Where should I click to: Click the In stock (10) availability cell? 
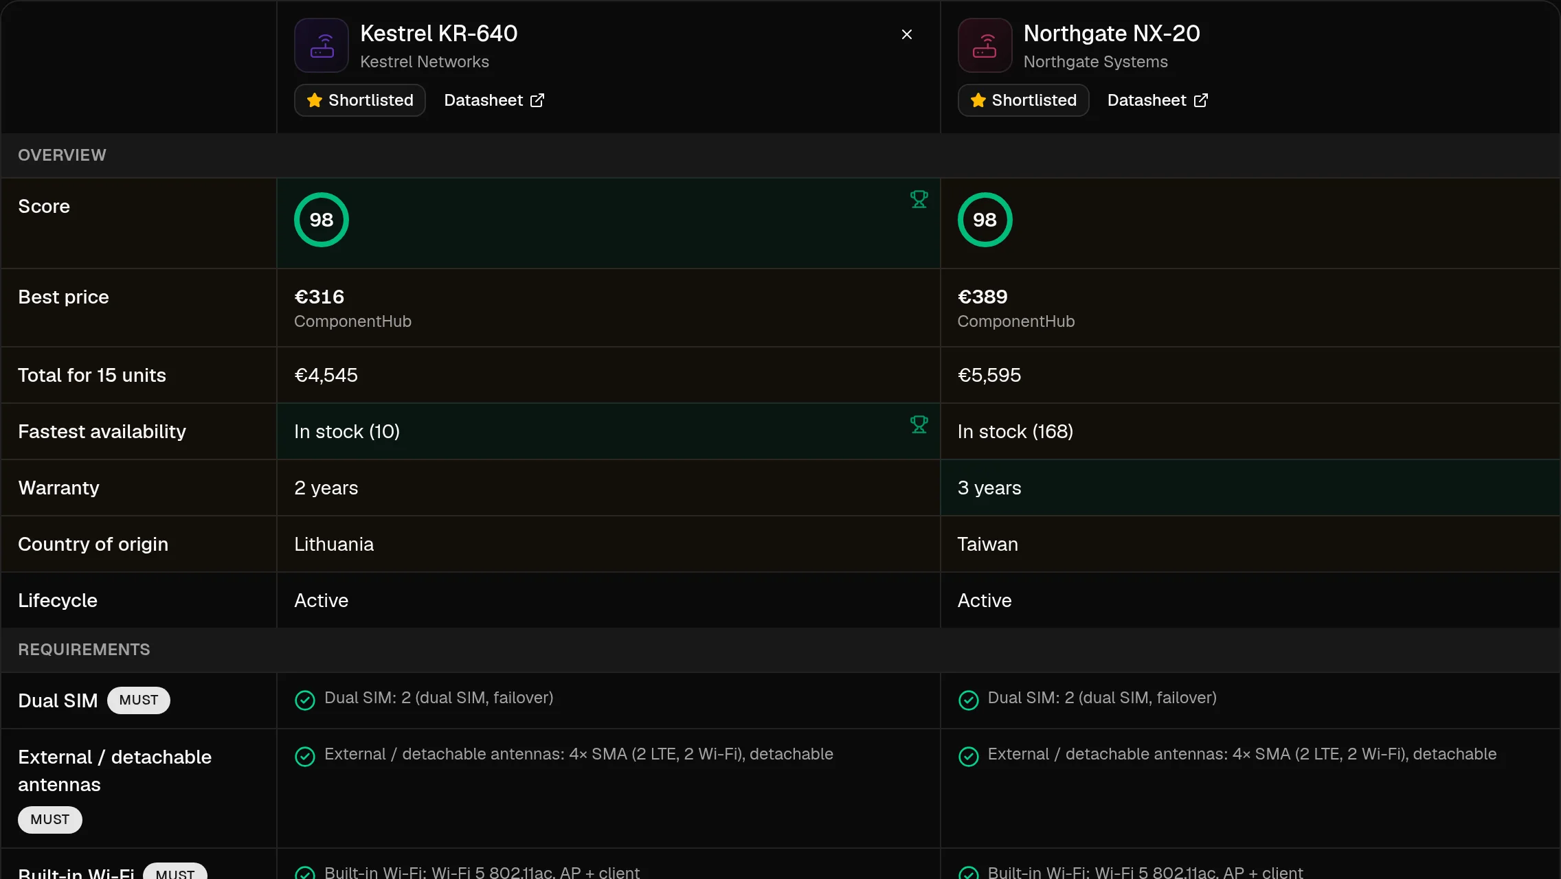608,431
